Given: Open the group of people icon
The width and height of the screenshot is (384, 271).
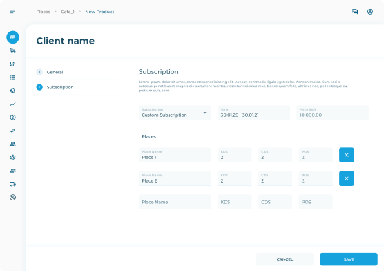Looking at the screenshot, I should (x=12, y=144).
